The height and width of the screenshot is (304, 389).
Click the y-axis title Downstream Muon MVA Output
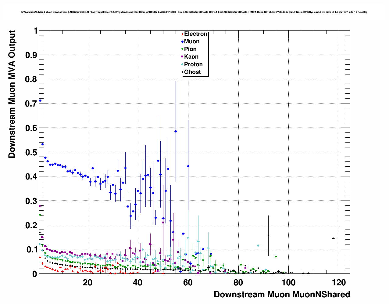12,94
